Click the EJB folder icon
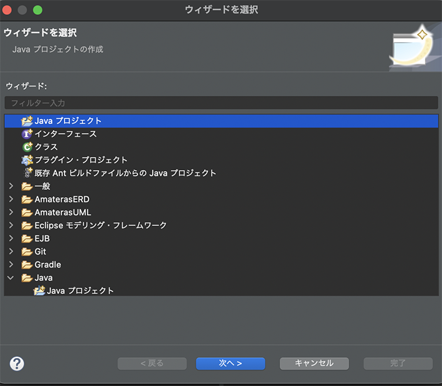The image size is (442, 386). pos(27,238)
